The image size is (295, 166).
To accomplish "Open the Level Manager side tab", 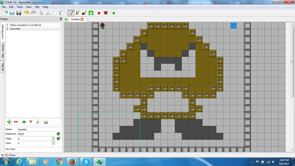I will [2, 31].
